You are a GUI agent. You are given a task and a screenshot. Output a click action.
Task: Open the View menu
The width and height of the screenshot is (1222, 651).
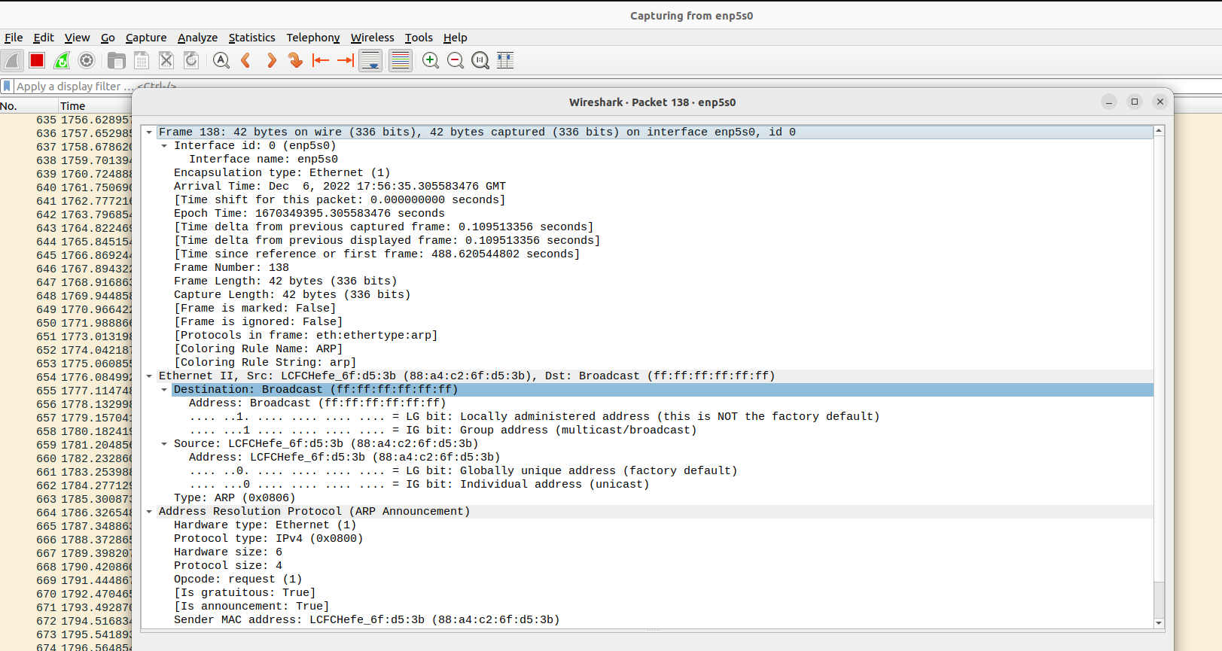coord(77,38)
